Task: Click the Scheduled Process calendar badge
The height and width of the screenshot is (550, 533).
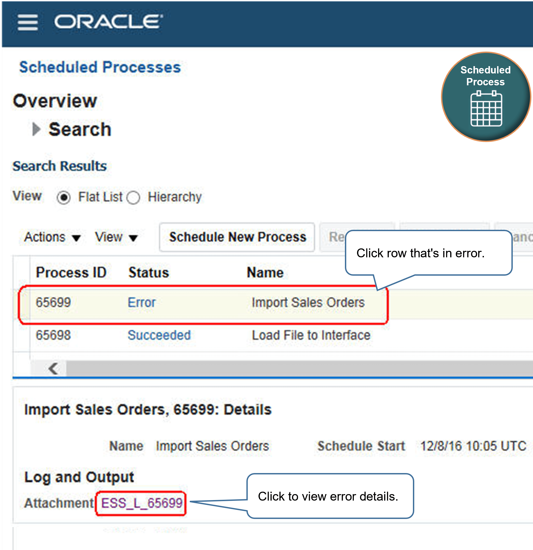Action: (x=486, y=97)
